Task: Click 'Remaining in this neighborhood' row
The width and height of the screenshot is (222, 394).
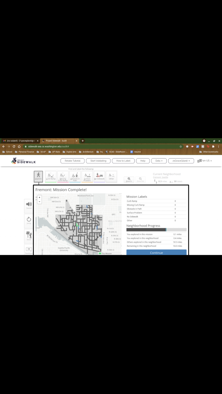Action: pos(156,246)
